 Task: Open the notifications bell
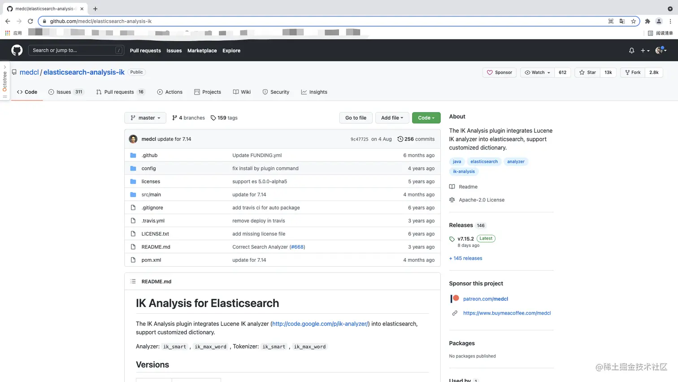click(631, 51)
